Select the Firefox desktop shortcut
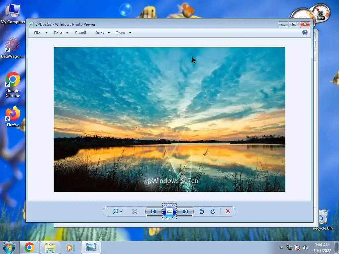339x254 pixels. point(13,117)
